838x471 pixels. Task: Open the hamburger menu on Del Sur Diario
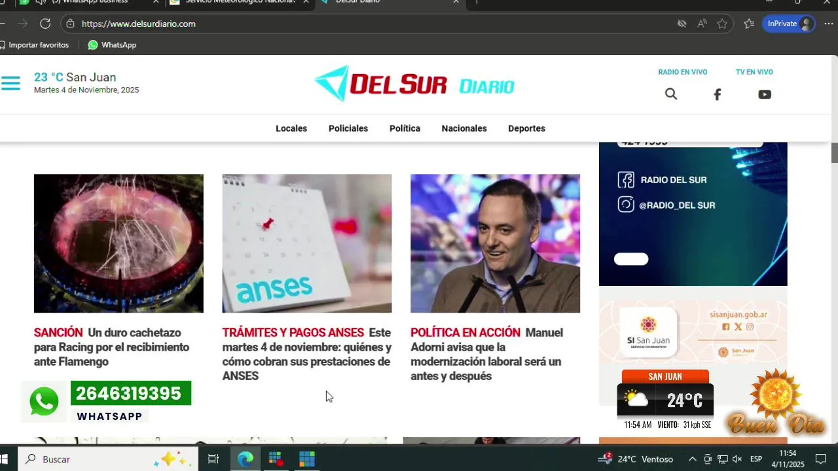tap(10, 83)
